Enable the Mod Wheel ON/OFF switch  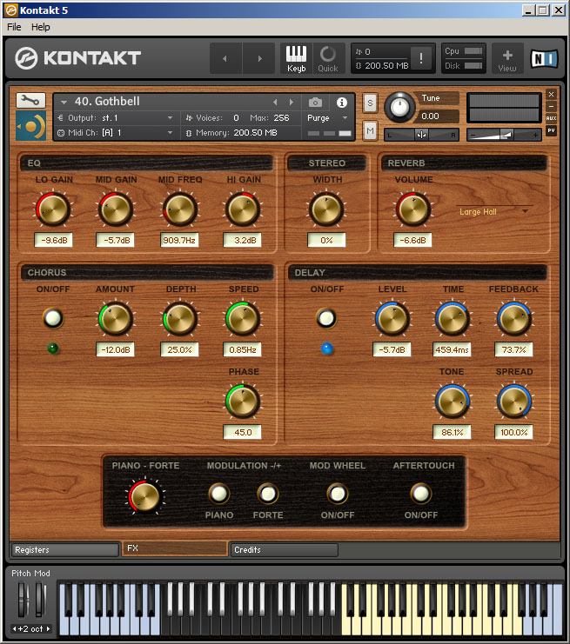click(337, 494)
